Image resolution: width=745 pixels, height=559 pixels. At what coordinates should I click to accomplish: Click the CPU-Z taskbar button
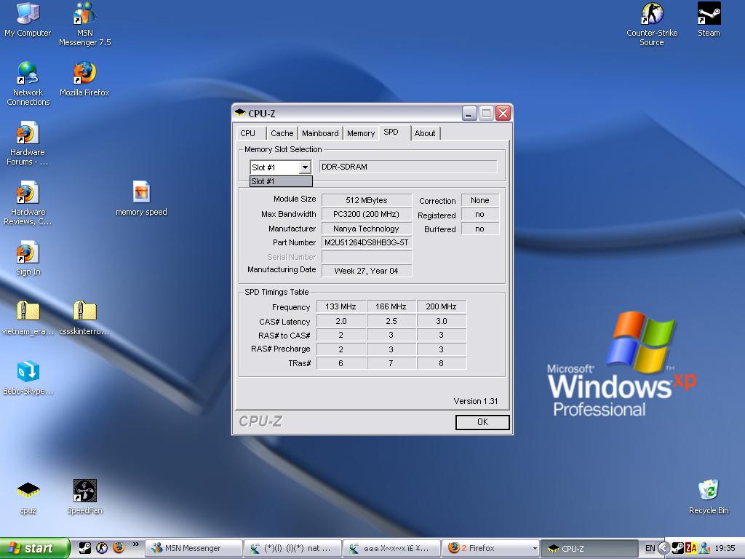click(x=589, y=548)
